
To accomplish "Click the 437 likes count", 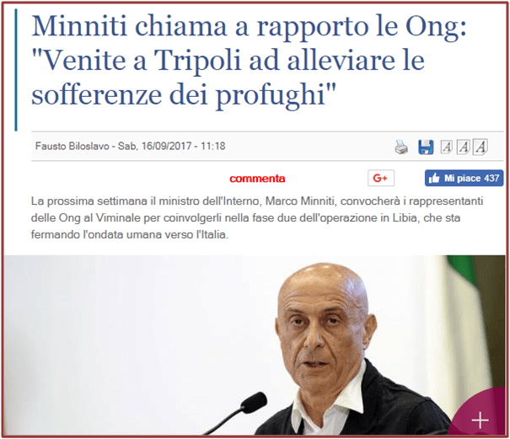I will coord(491,178).
